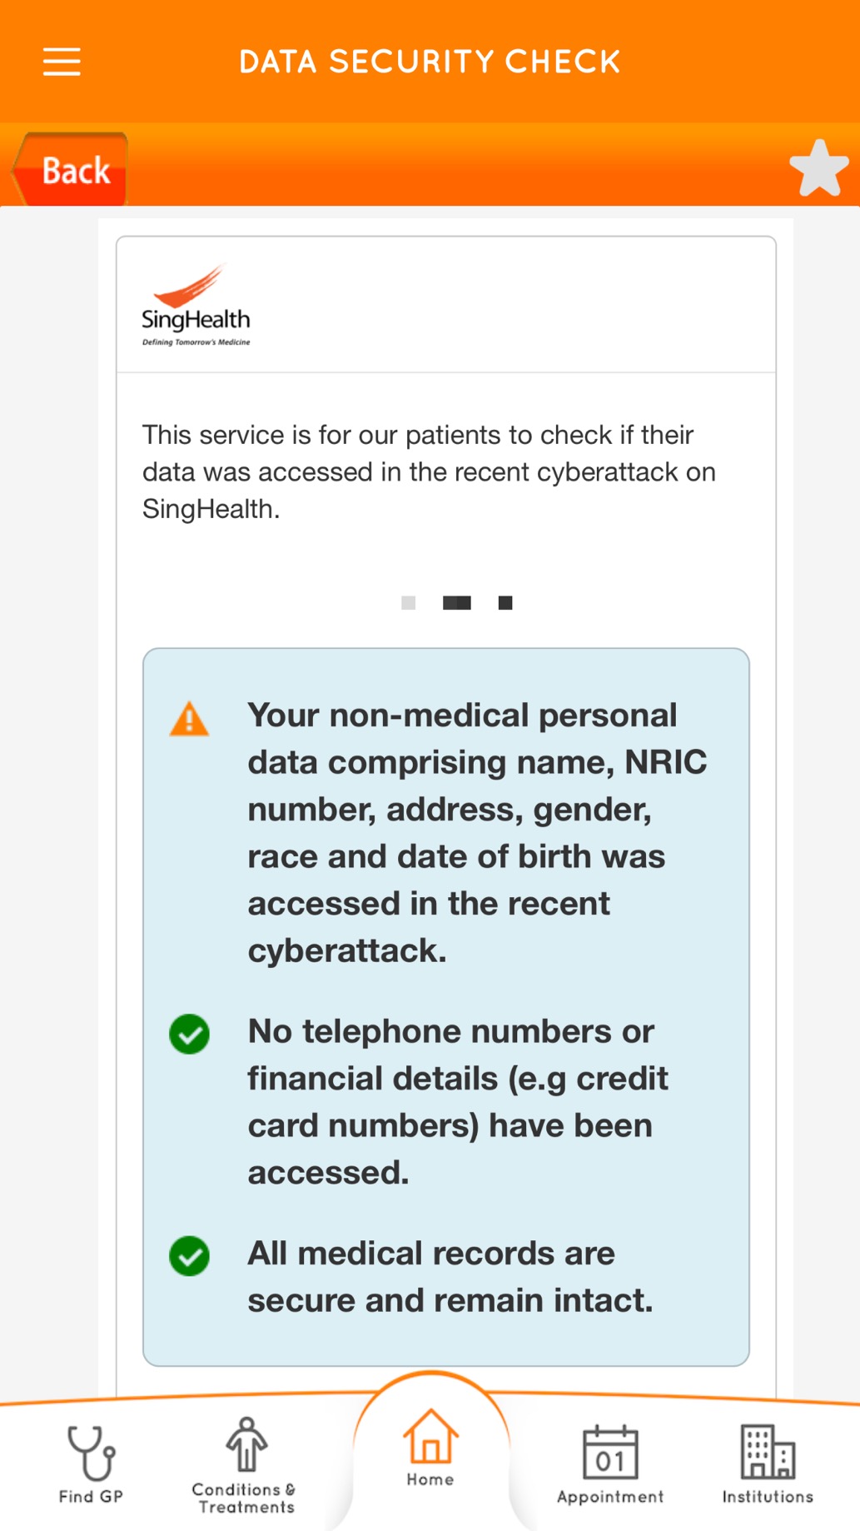860x1531 pixels.
Task: Tap the Back button
Action: click(x=72, y=170)
